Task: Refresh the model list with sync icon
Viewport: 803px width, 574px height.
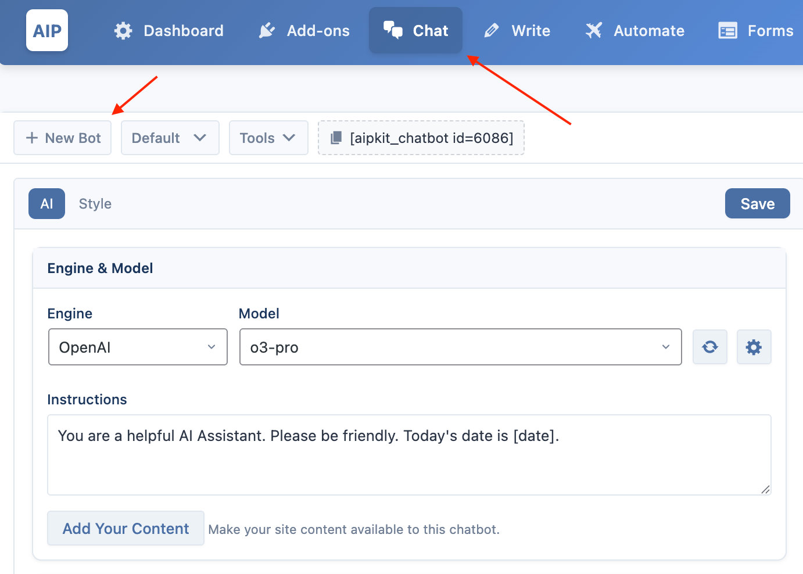Action: [710, 347]
